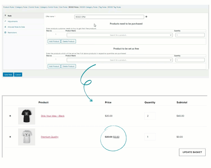Viewport: 211px width, 168px height.
Task: Click Quantity field for free product
Action: point(190,60)
